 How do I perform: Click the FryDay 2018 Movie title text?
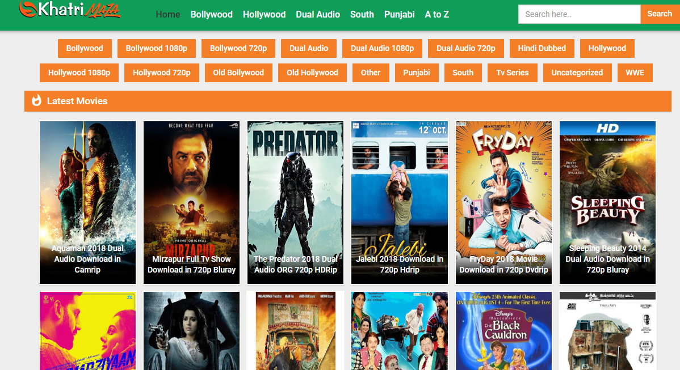coord(503,265)
